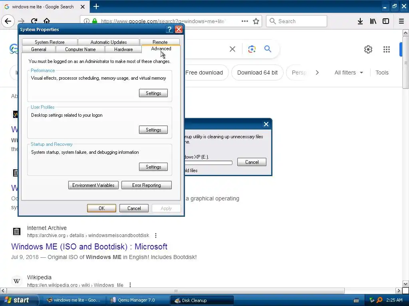
Task: Switch to windows me lite taskbar button
Action: [x=75, y=300]
